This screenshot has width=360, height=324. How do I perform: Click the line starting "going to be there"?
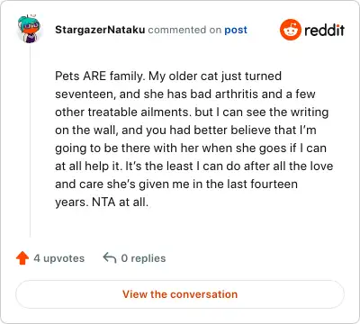(191, 148)
